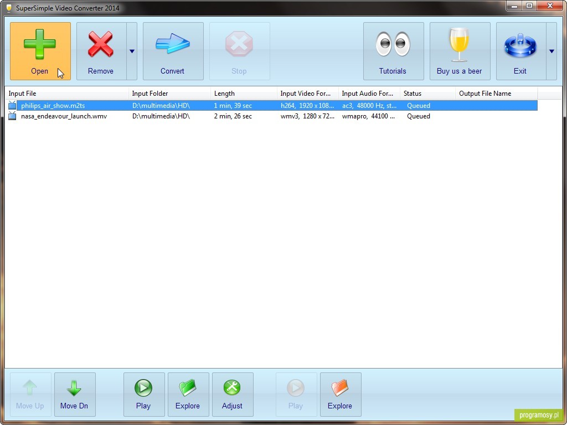Image resolution: width=567 pixels, height=425 pixels.
Task: Open the Adjust settings wrench button
Action: [x=233, y=394]
